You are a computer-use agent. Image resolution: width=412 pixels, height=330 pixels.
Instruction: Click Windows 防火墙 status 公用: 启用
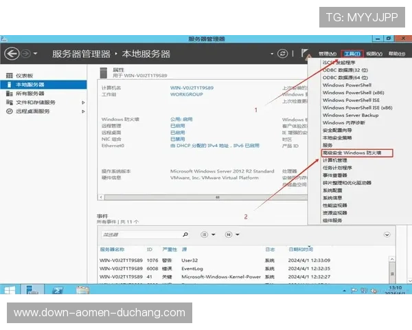pyautogui.click(x=181, y=119)
